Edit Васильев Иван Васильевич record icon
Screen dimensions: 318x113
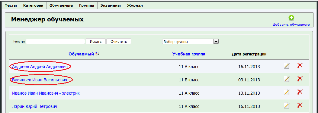(x=287, y=79)
